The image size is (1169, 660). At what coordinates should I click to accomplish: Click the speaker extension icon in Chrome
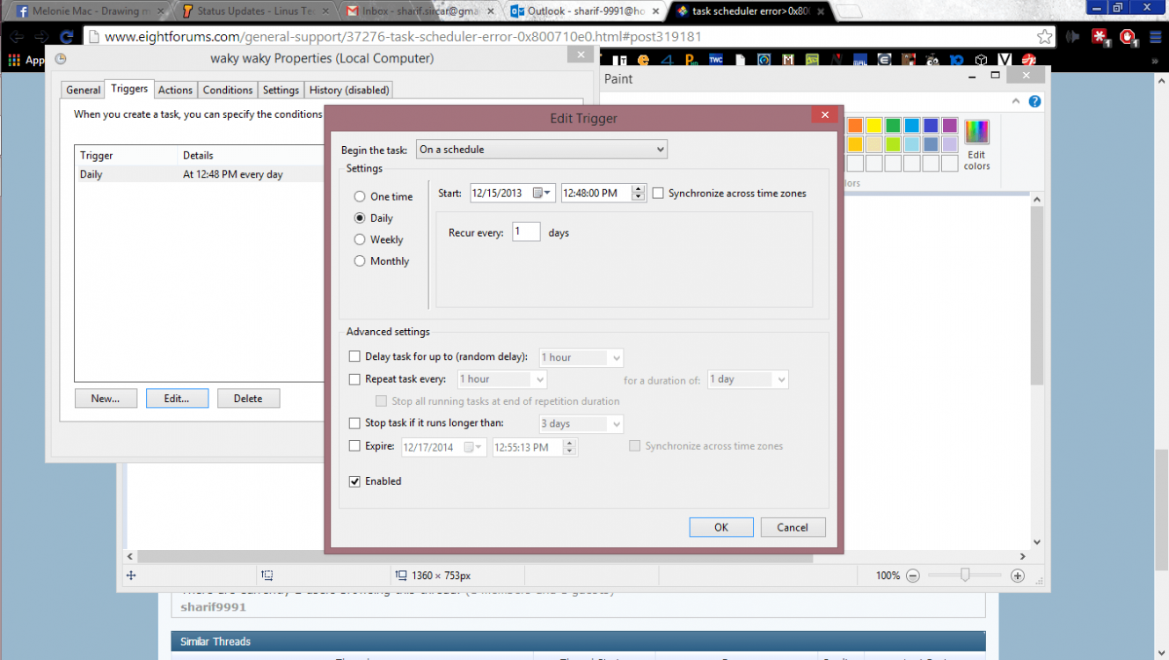[1072, 37]
